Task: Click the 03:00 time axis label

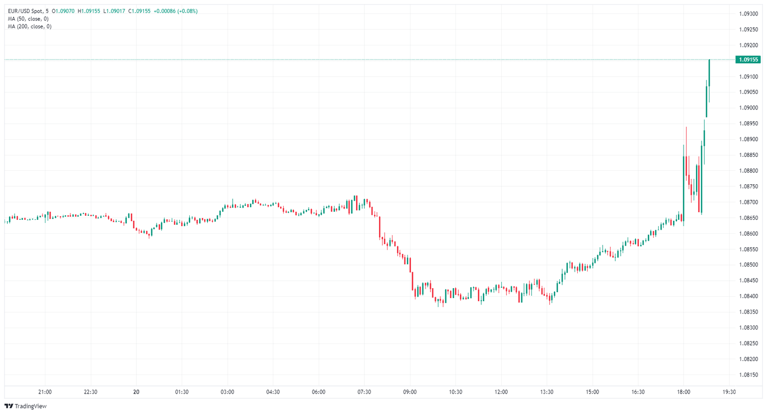Action: [x=227, y=392]
